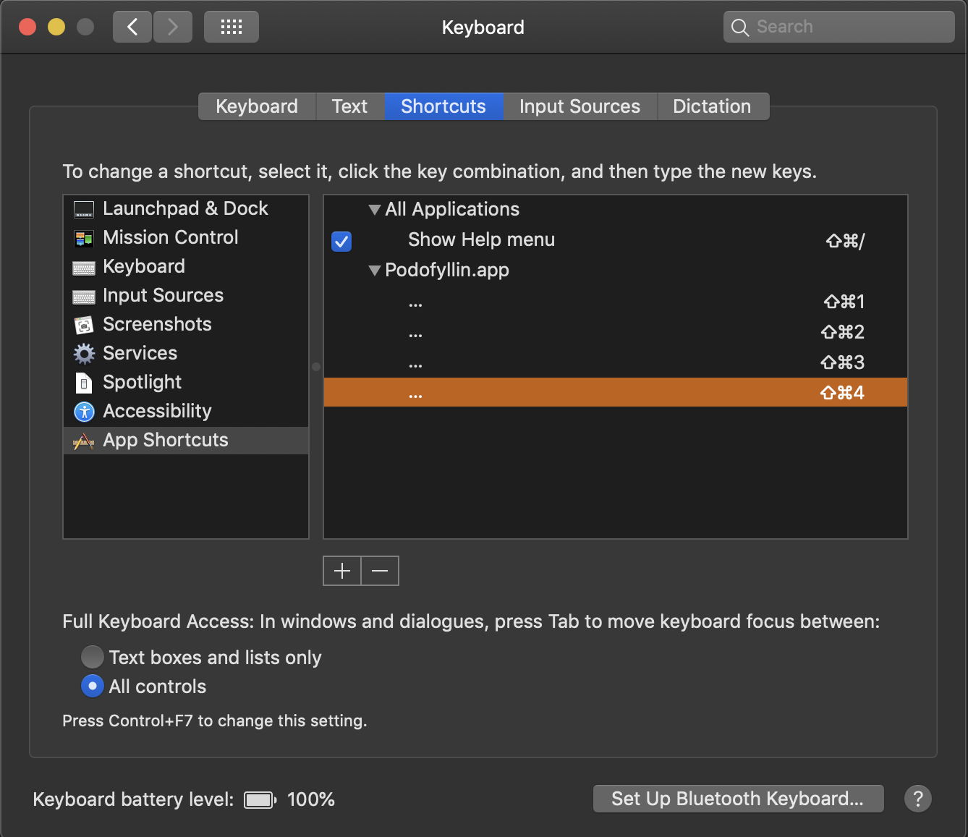Click into the Search field
Image resolution: width=968 pixels, height=837 pixels.
pyautogui.click(x=839, y=27)
